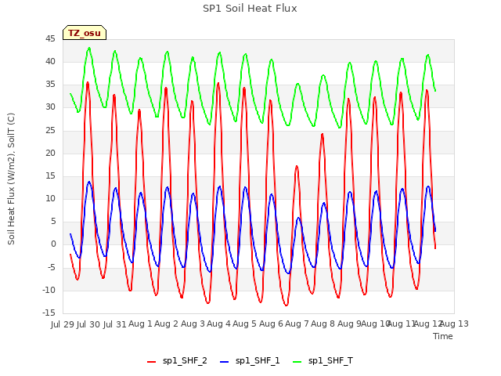This screenshot has height=376, width=501.
Task: Click the Soil Heat Flux y-axis label
Action: pos(11,179)
